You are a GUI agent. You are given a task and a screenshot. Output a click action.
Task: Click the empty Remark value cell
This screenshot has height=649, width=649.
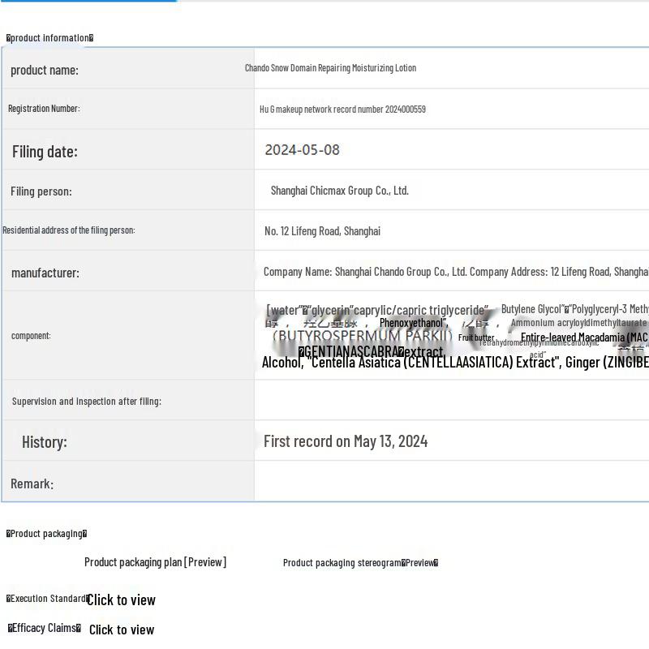(451, 482)
